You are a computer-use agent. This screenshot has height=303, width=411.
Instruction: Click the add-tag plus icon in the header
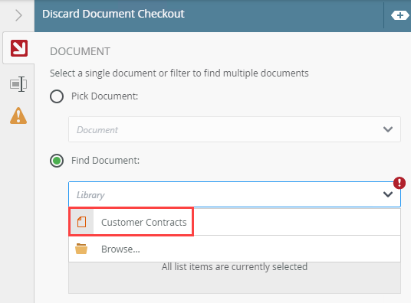399,15
